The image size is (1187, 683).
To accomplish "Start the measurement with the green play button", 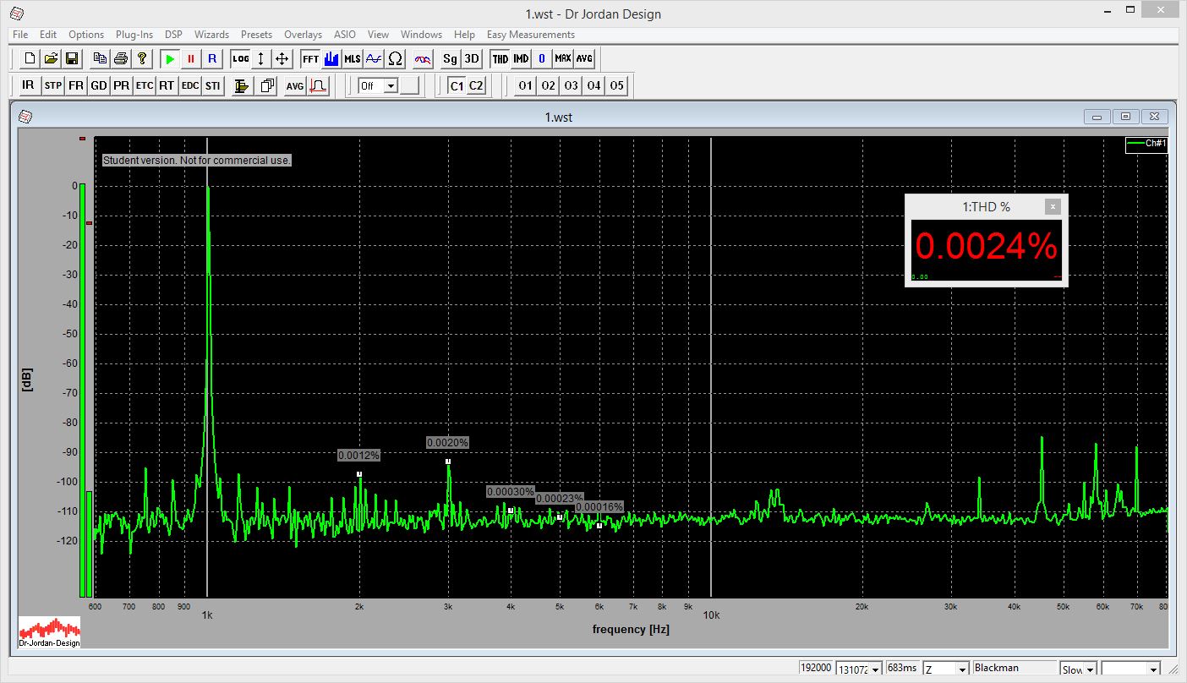I will (x=170, y=58).
